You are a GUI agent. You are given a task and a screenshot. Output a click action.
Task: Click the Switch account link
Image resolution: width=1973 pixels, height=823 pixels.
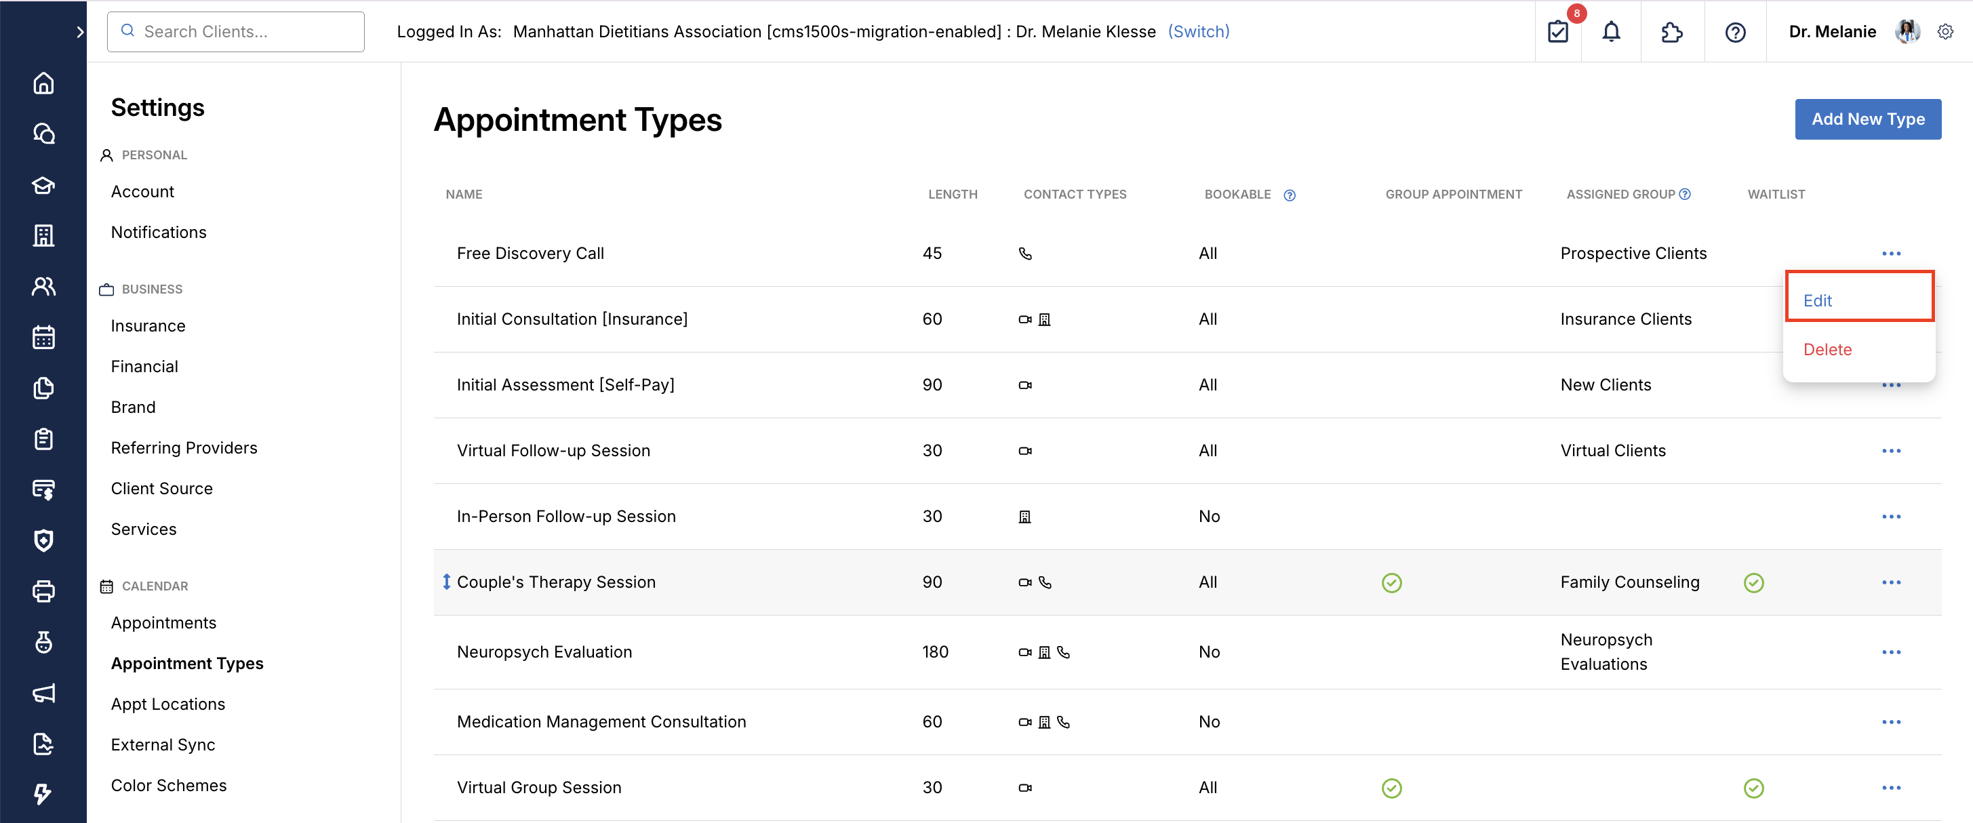(1198, 32)
